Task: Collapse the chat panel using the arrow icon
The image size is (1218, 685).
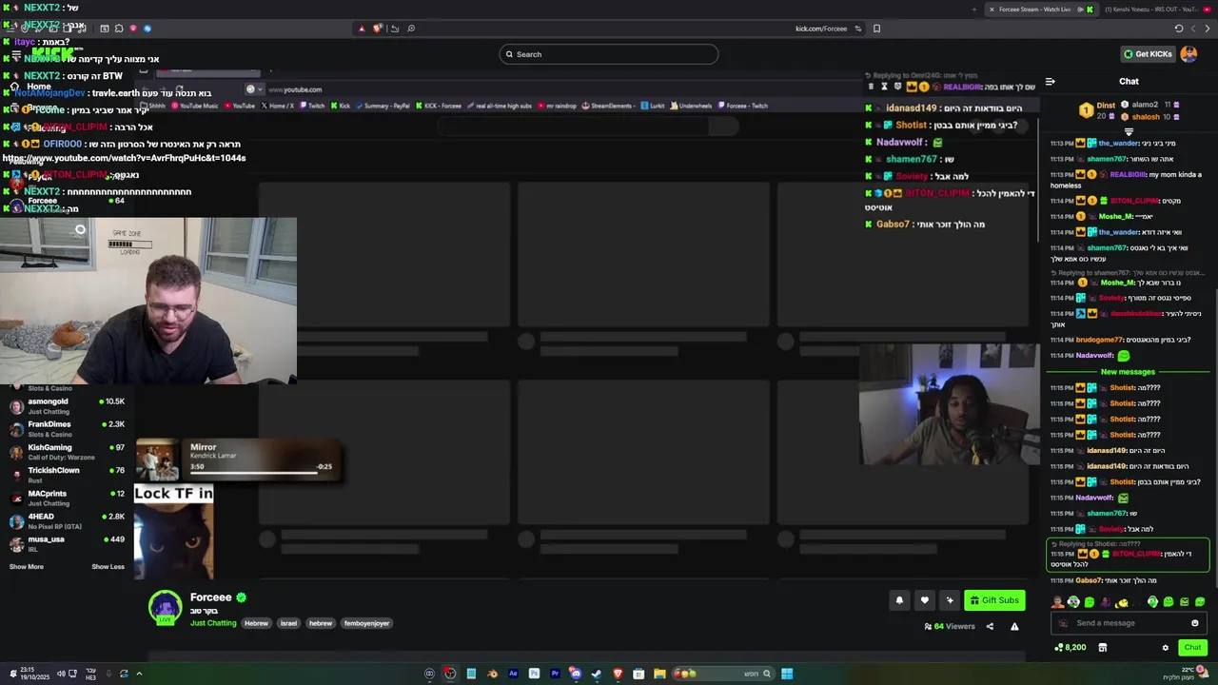Action: coord(1050,82)
